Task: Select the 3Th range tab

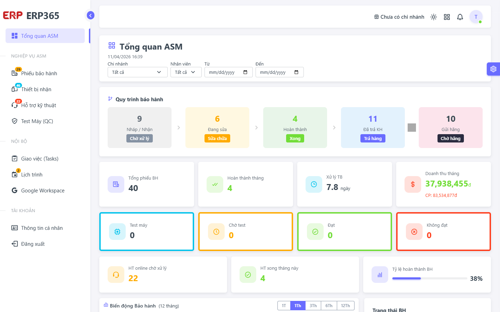Action: click(x=313, y=305)
